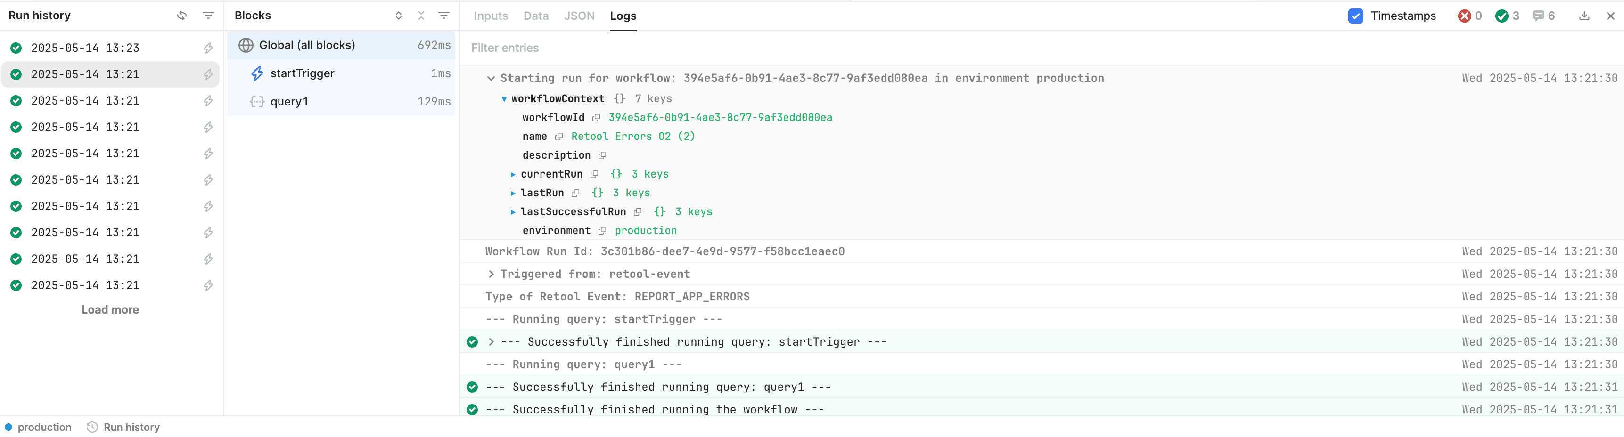Disable the Timestamps checkbox
Screen dimensions: 1624x437
click(x=1355, y=16)
